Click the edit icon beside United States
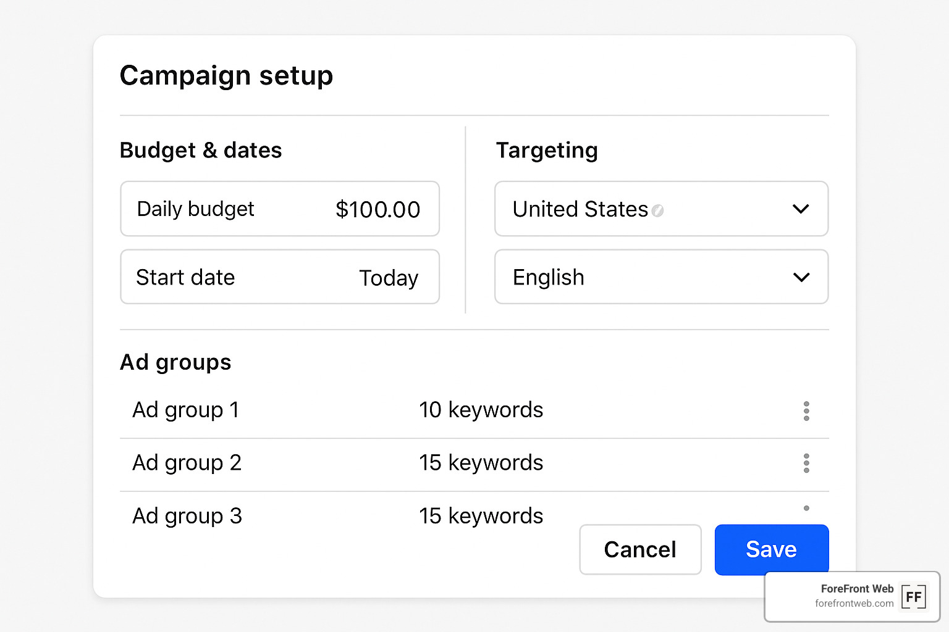949x632 pixels. point(657,210)
